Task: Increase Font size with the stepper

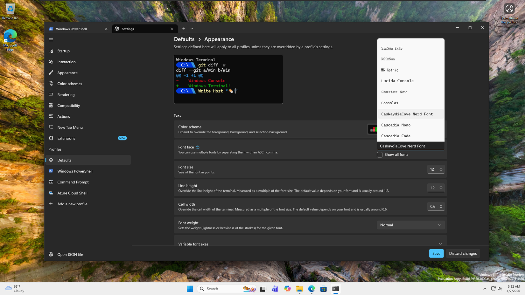Action: pyautogui.click(x=440, y=168)
